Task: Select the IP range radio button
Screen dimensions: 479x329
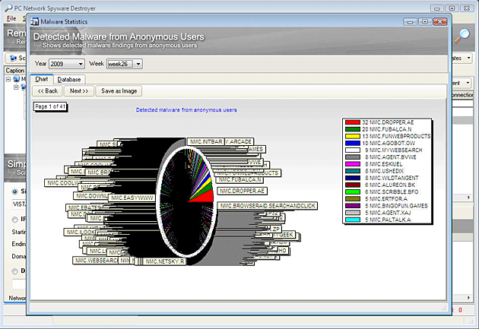Action: point(16,218)
